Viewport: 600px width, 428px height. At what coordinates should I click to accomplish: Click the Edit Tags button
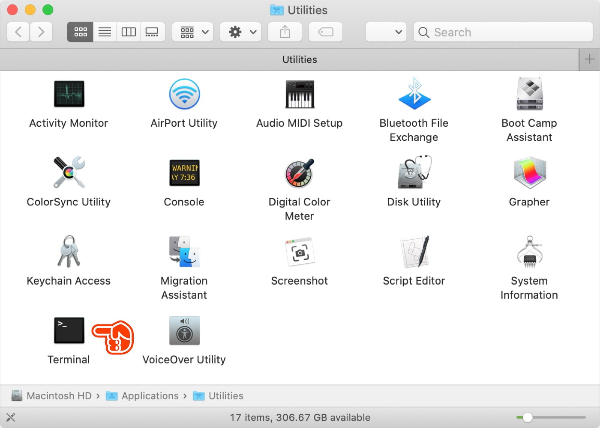click(326, 32)
